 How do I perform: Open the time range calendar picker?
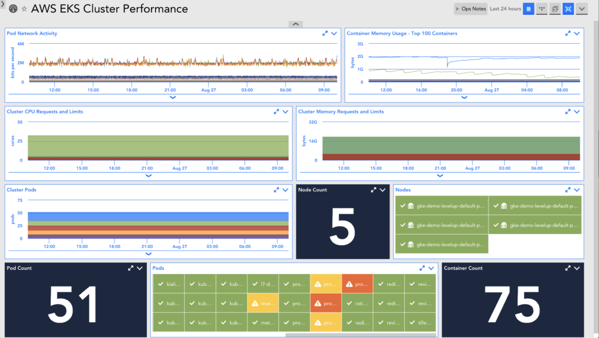click(x=528, y=9)
